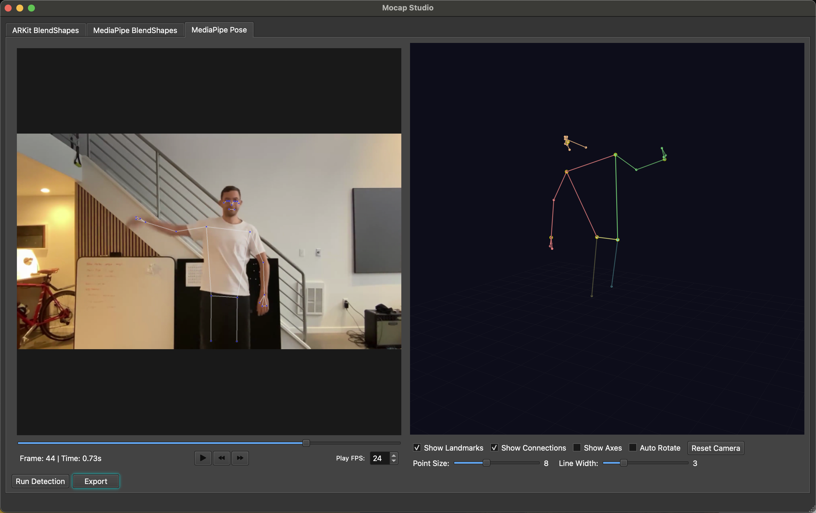Click the Frame: 44 | Time: 0.73s label
The width and height of the screenshot is (816, 513).
coord(61,458)
